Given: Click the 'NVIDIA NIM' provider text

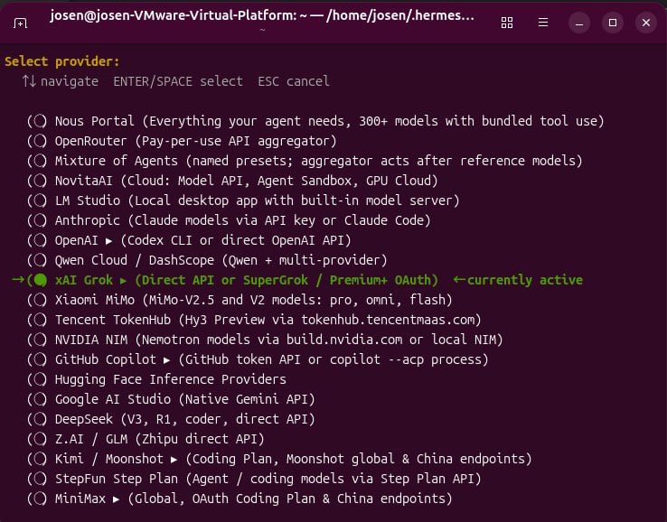Looking at the screenshot, I should click(x=91, y=340).
